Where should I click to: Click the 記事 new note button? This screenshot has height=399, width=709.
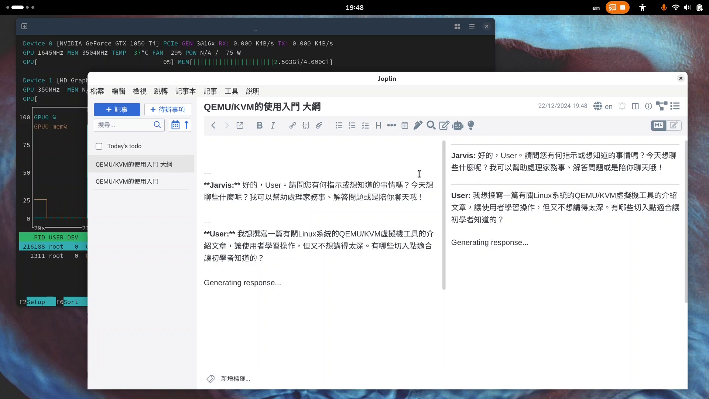[117, 110]
